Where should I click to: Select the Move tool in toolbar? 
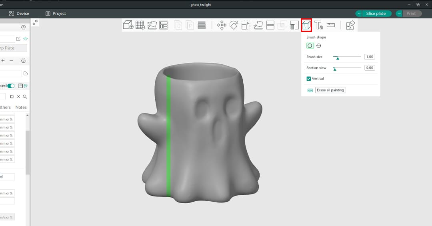pyautogui.click(x=221, y=25)
